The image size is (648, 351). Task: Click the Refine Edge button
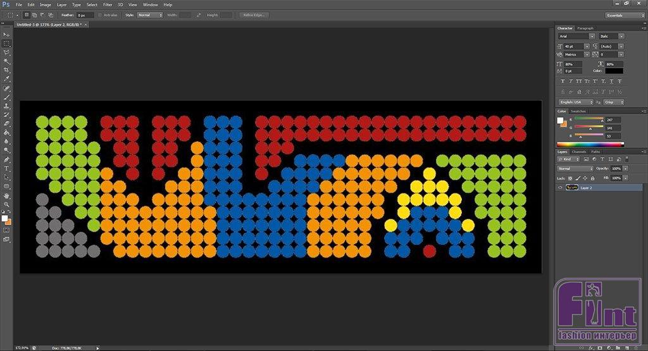254,15
